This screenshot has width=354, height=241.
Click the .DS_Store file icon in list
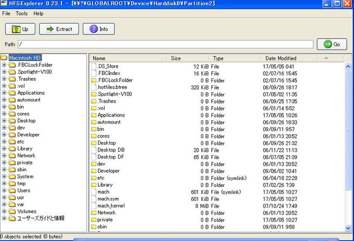click(94, 66)
